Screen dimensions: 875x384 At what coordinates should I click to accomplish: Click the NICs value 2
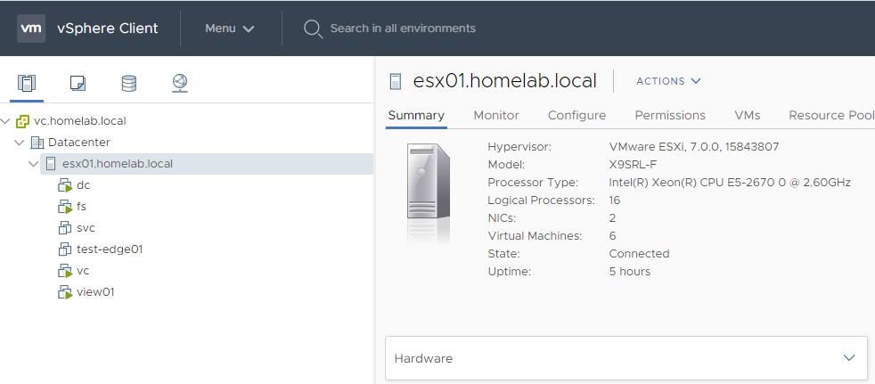click(x=613, y=218)
